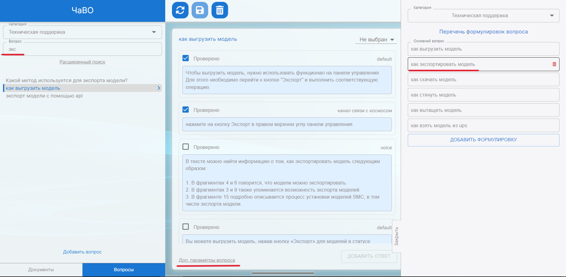The width and height of the screenshot is (566, 277).
Task: Delete the 'как экспортировать модель' formulation
Action: click(554, 64)
